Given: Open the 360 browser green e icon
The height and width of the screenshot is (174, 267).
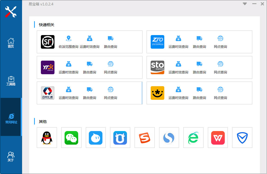Looking at the screenshot, I should click(193, 138).
